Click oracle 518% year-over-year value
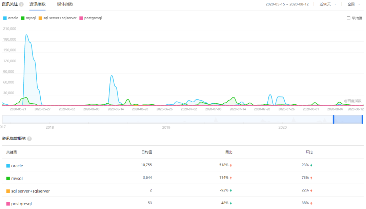 pyautogui.click(x=224, y=165)
